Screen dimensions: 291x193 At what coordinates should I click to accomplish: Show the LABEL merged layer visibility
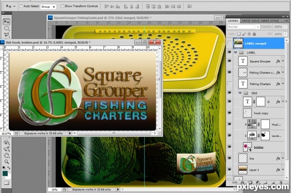tap(230, 44)
